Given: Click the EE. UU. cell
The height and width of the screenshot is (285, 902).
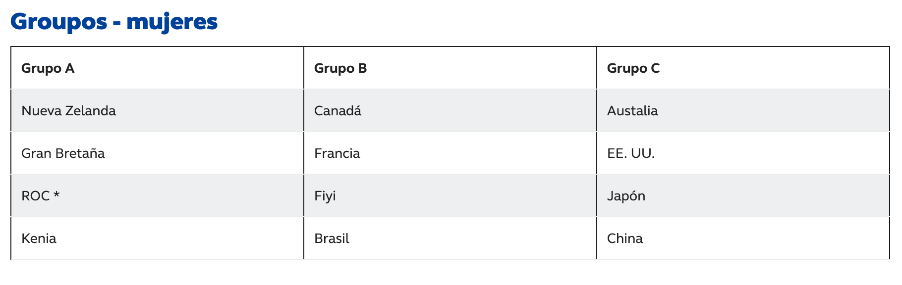Looking at the screenshot, I should 631,153.
